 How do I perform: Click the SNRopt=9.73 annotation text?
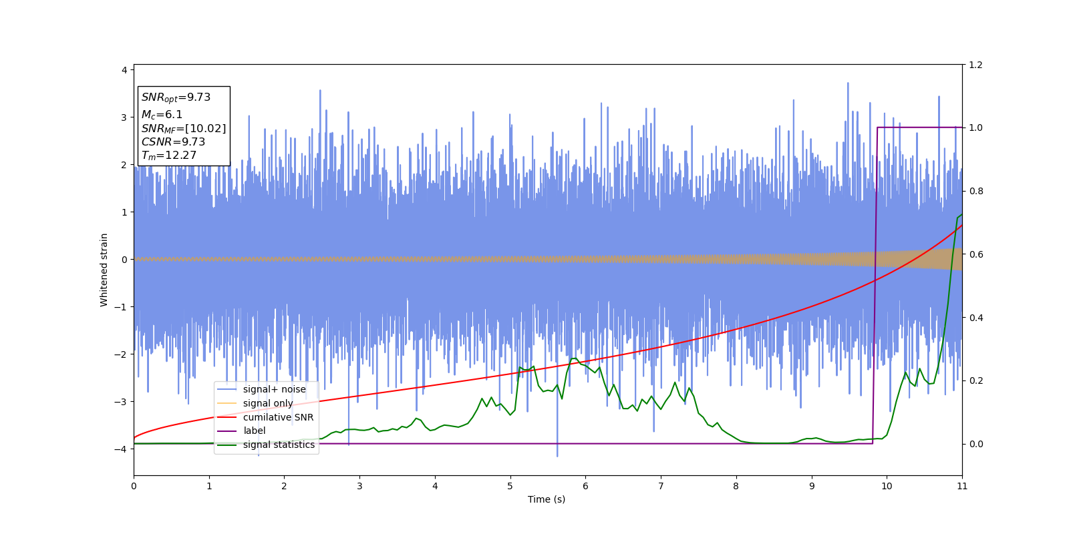[176, 97]
